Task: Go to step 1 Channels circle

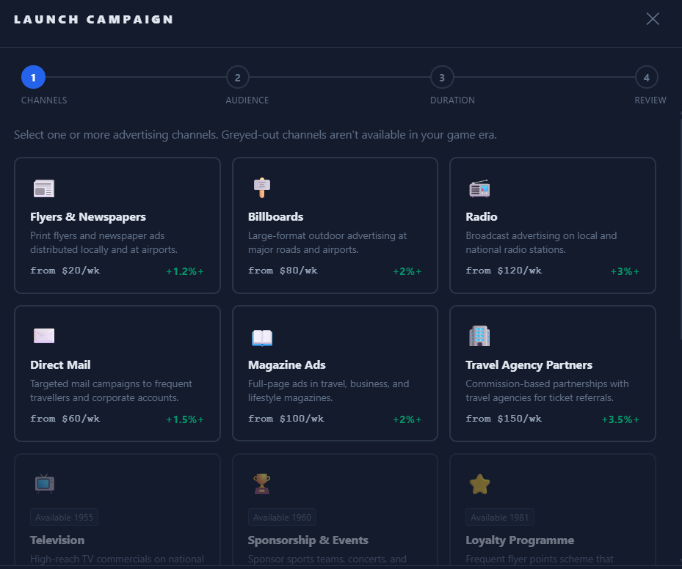Action: tap(33, 77)
